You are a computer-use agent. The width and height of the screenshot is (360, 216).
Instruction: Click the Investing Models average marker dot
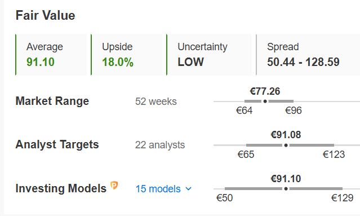(286, 189)
